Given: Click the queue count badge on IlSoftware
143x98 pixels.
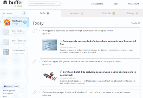Looking at the screenshot, I should tap(25, 22).
